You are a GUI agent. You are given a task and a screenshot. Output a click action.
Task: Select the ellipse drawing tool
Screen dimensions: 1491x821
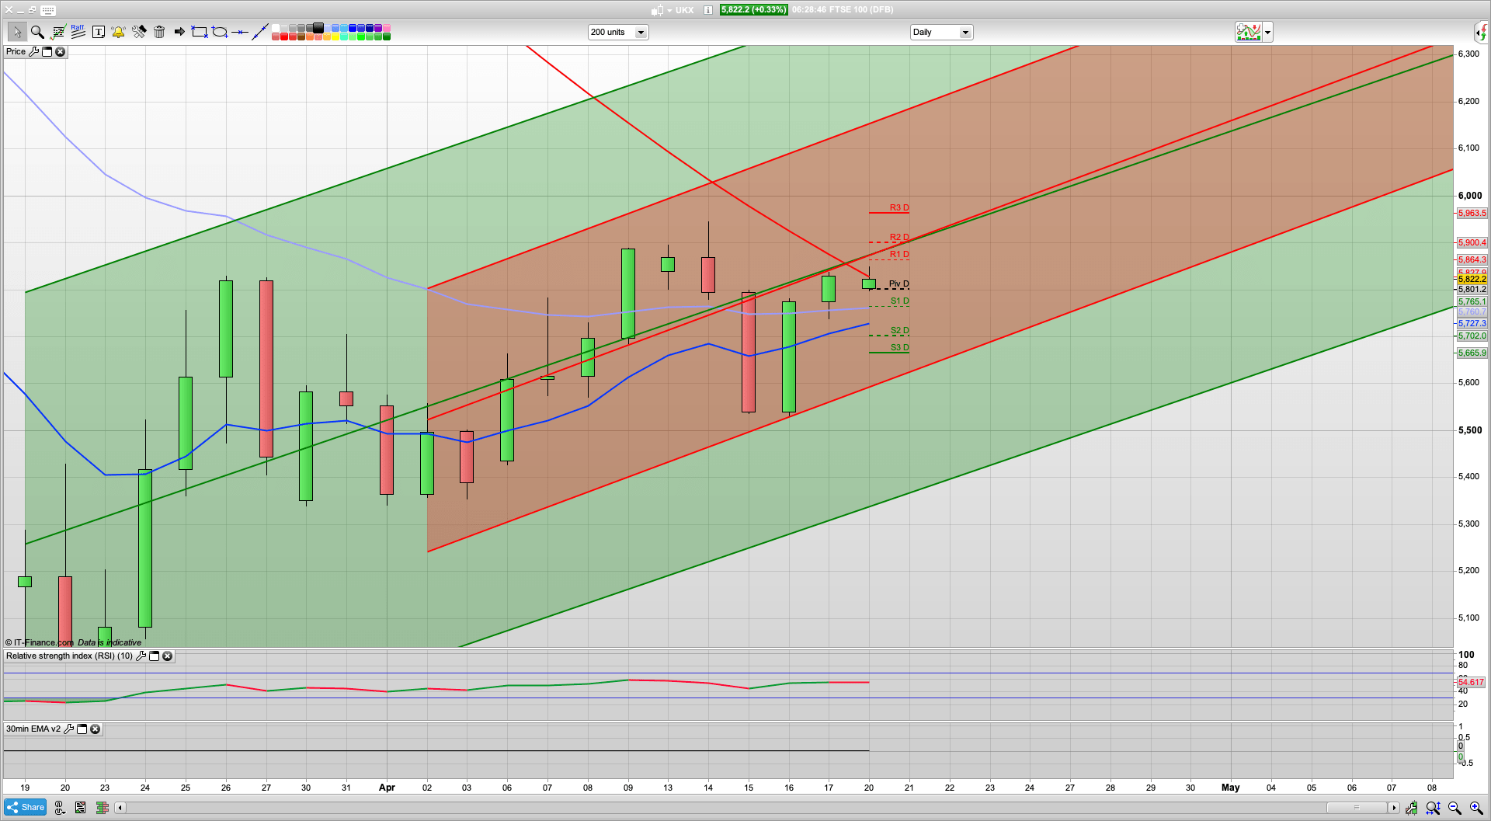click(220, 32)
